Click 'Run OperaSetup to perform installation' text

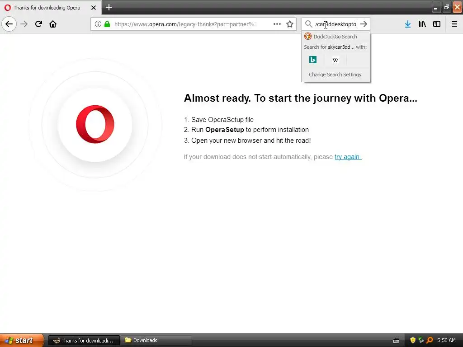(x=250, y=130)
